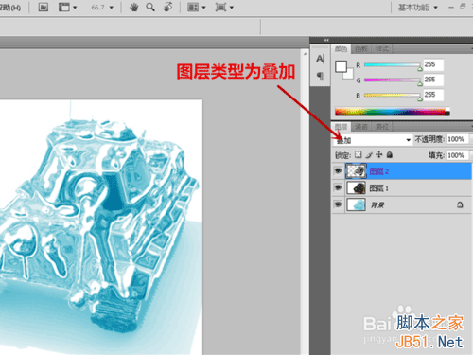Switch to the 颜色 color tab
Image resolution: width=473 pixels, height=355 pixels.
[x=341, y=49]
